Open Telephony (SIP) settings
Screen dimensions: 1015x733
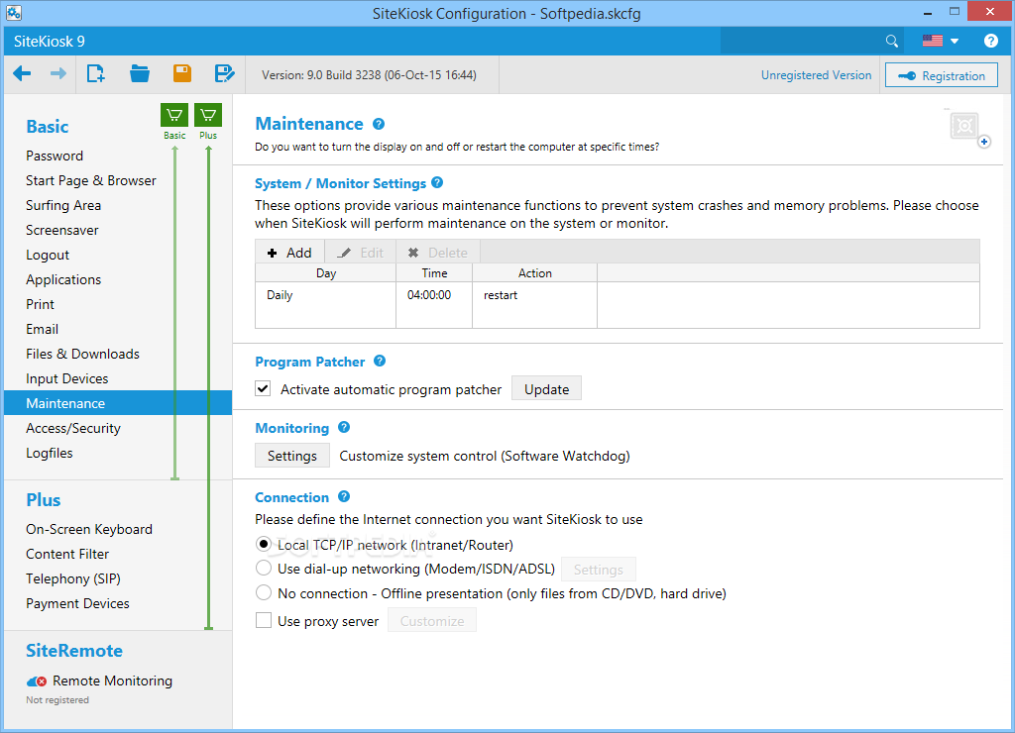coord(73,579)
